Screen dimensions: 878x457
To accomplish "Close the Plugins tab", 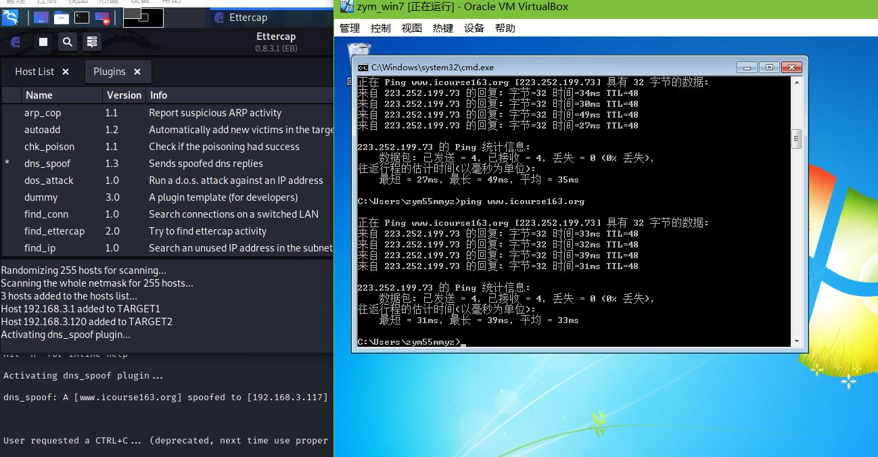I will (137, 72).
